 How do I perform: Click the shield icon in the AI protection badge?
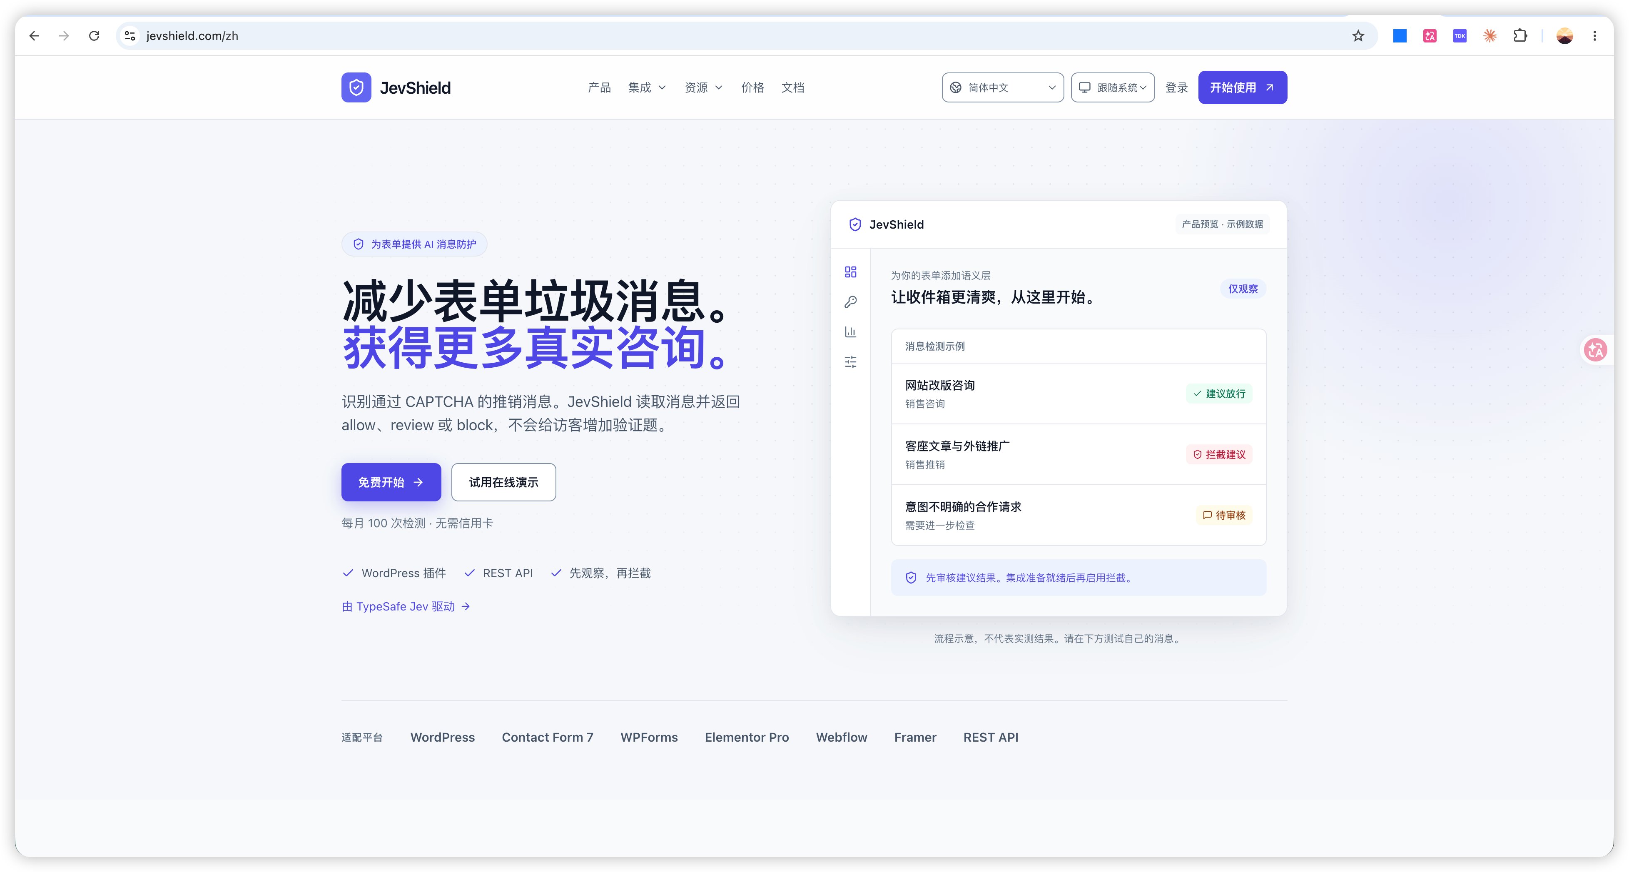359,244
